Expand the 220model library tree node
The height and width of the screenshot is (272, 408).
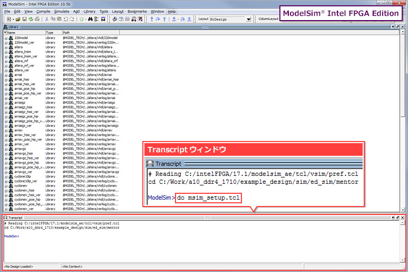6,38
